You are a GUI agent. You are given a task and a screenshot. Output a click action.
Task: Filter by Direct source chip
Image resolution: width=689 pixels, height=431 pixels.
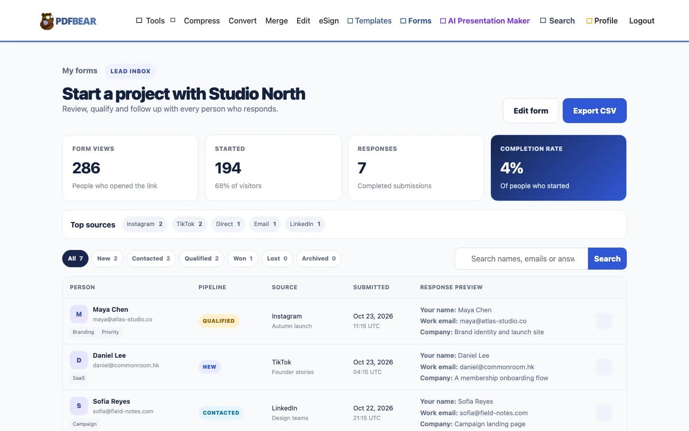point(228,224)
